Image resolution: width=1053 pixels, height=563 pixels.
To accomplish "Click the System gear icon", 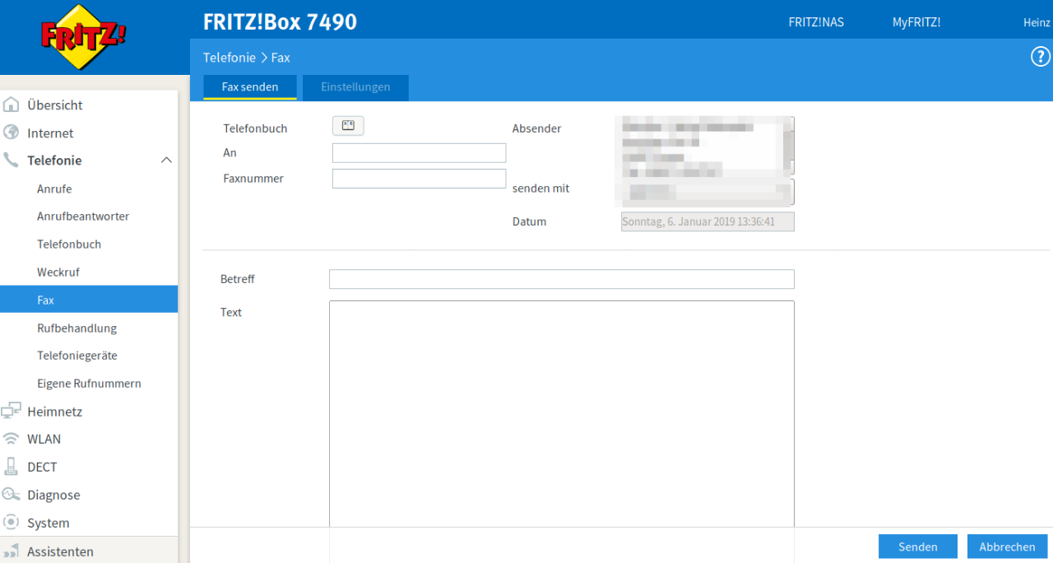I will [x=11, y=523].
